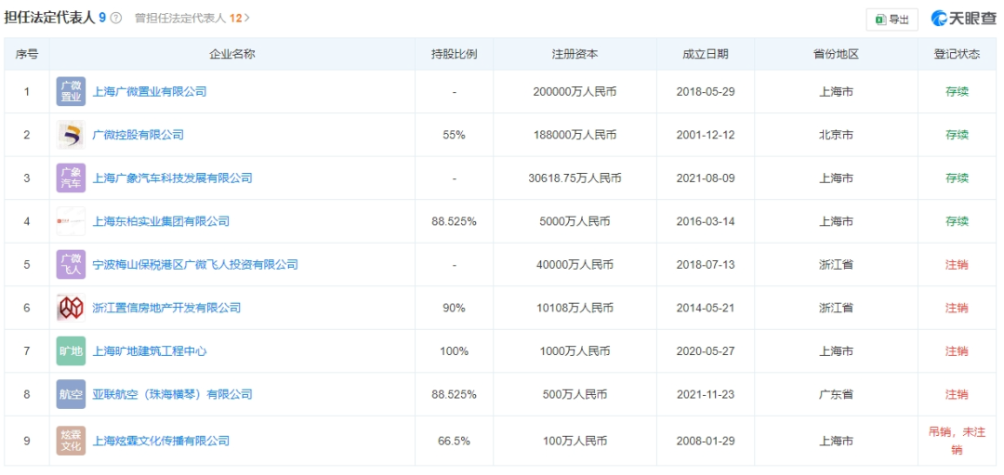
Task: Open 上海东柏实业集团有限公司 link
Action: [x=161, y=221]
